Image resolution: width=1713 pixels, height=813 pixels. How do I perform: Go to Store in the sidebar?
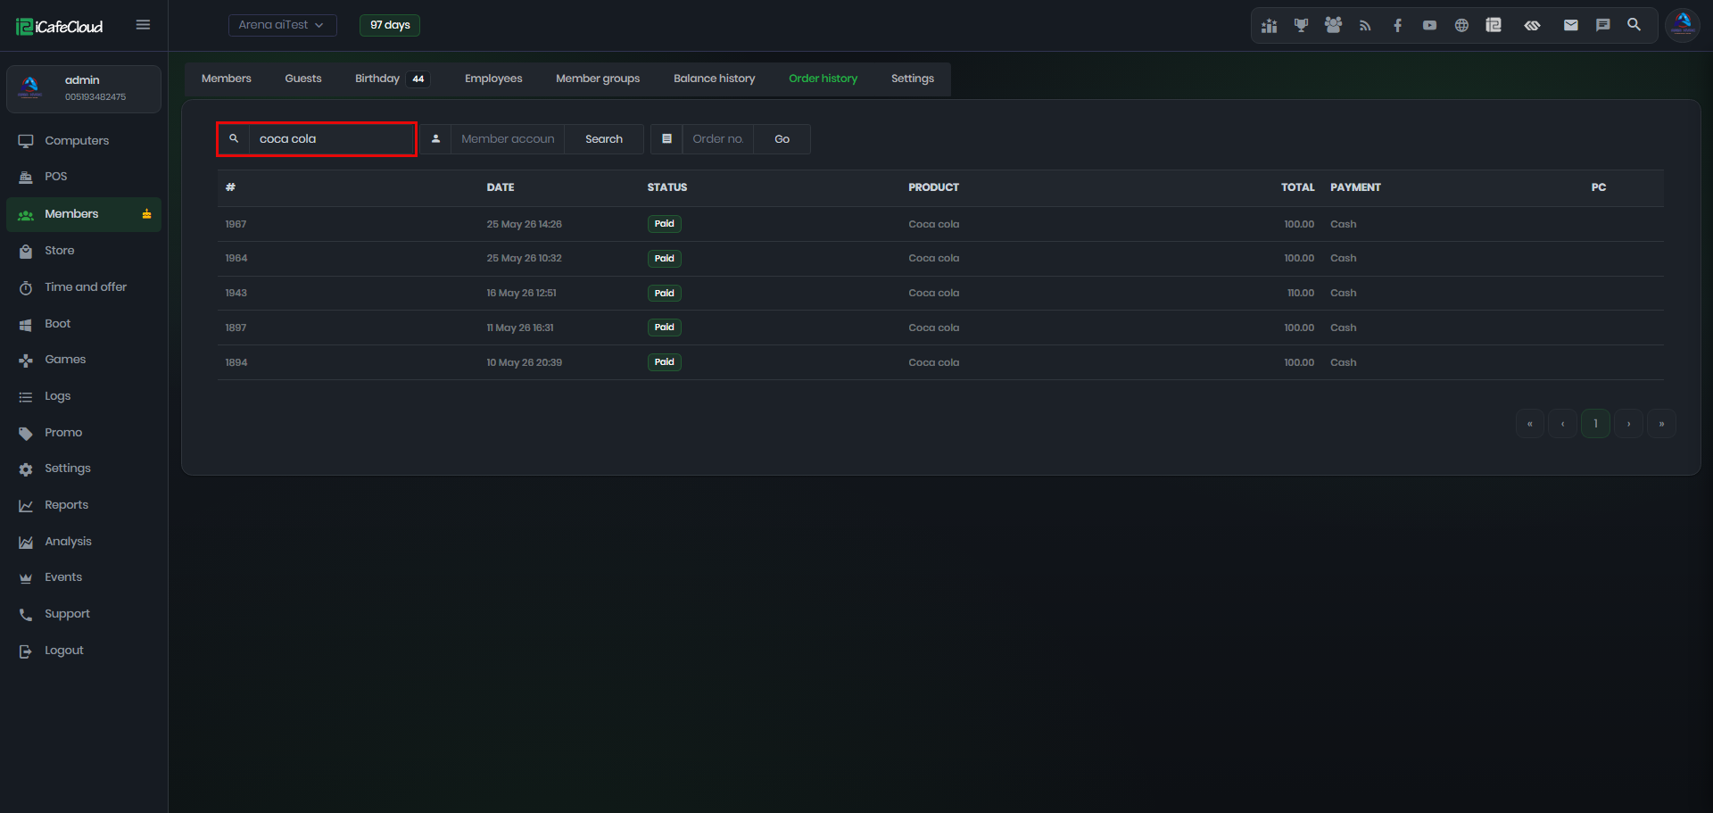click(x=84, y=251)
